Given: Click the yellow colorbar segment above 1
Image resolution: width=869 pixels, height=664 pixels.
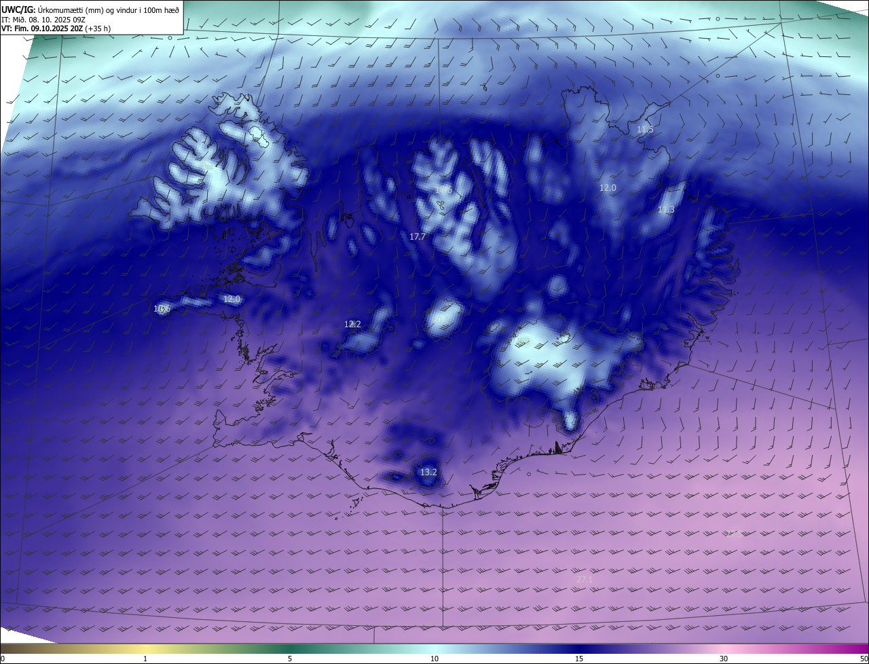Looking at the screenshot, I should (145, 649).
